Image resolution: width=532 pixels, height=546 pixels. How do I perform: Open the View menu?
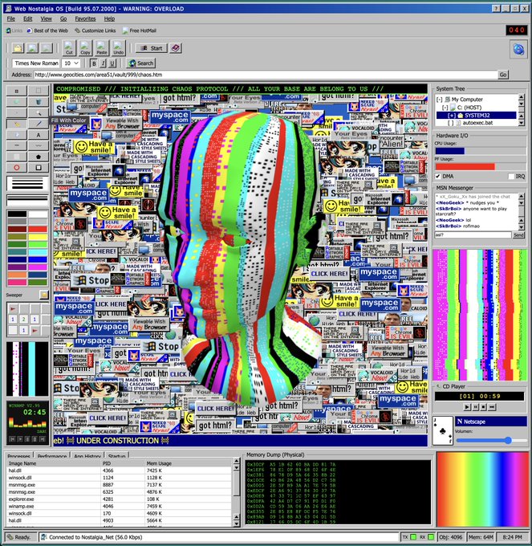(x=46, y=18)
